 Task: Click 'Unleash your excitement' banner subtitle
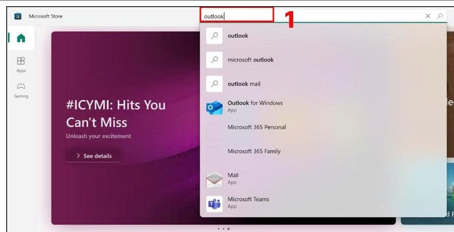pyautogui.click(x=98, y=136)
